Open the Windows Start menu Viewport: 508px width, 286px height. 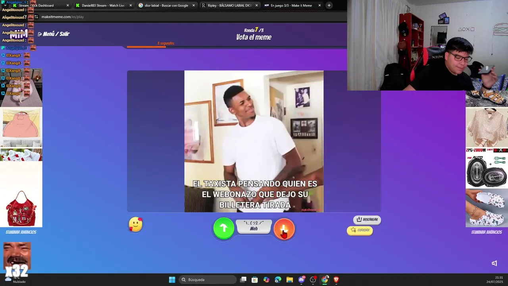tap(172, 280)
